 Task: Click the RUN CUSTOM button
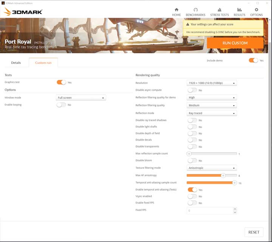coord(235,43)
